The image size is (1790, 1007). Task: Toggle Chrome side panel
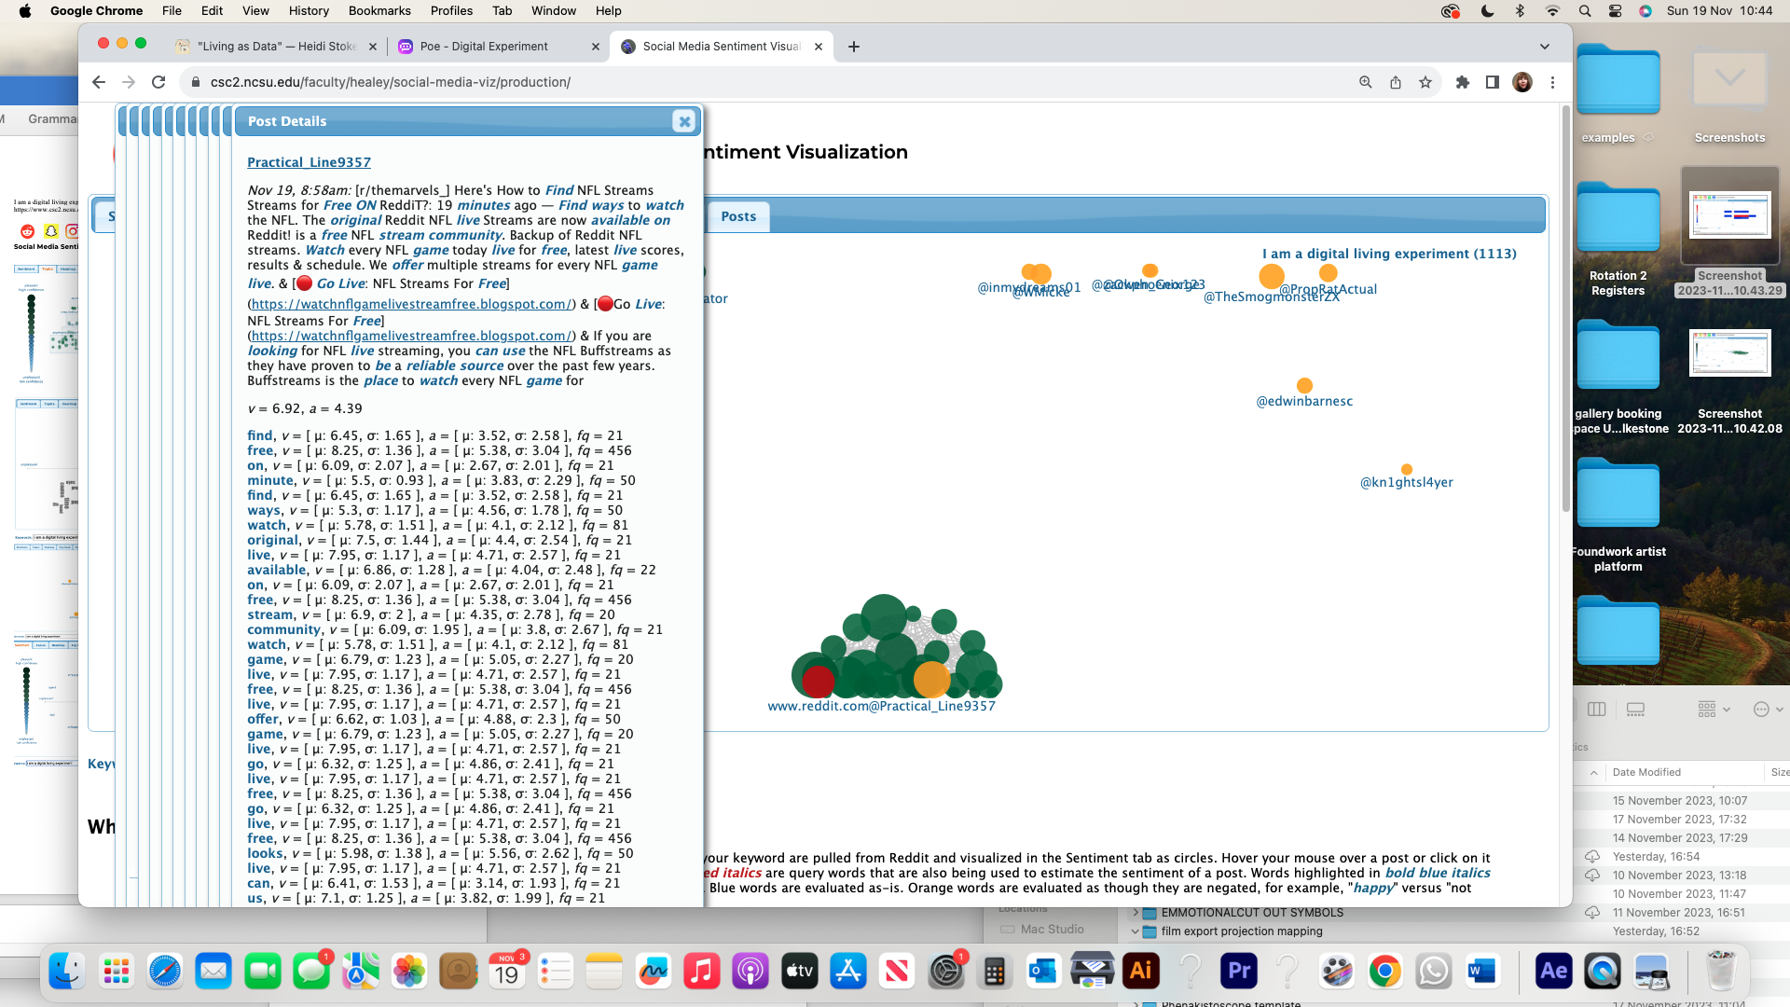pos(1493,82)
